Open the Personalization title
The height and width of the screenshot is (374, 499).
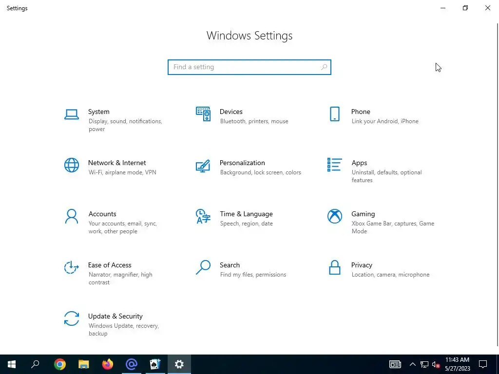click(242, 163)
